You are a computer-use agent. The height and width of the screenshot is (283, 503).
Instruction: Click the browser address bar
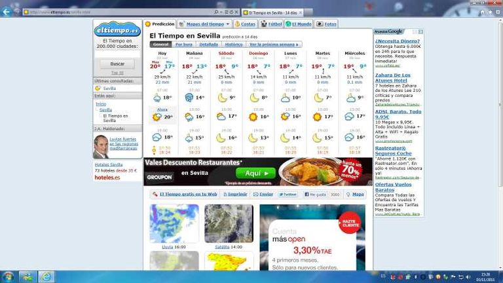click(119, 12)
